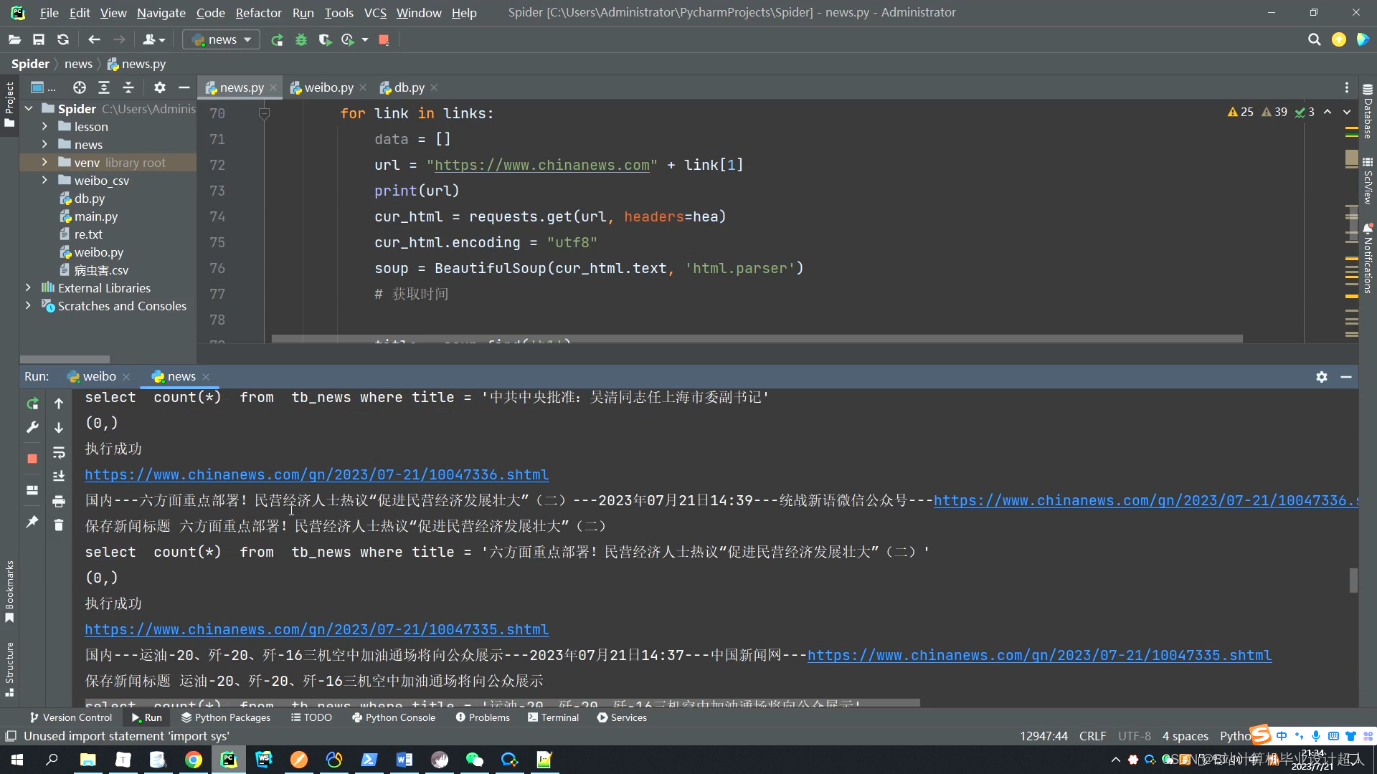
Task: Save all files with floppy disk icon
Action: point(39,40)
